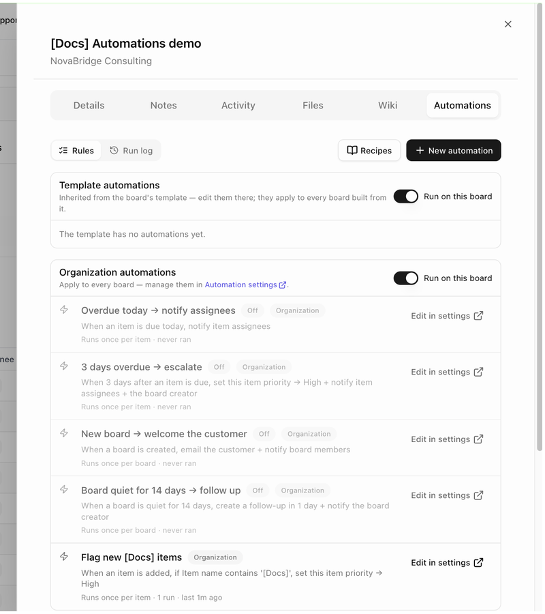
Task: Create a New automation
Action: pyautogui.click(x=455, y=151)
